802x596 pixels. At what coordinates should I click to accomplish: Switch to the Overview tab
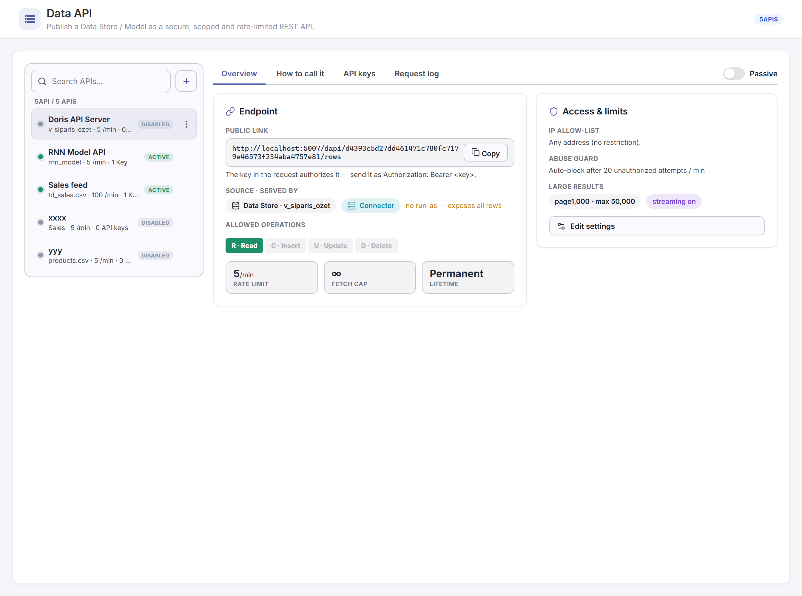pos(239,74)
